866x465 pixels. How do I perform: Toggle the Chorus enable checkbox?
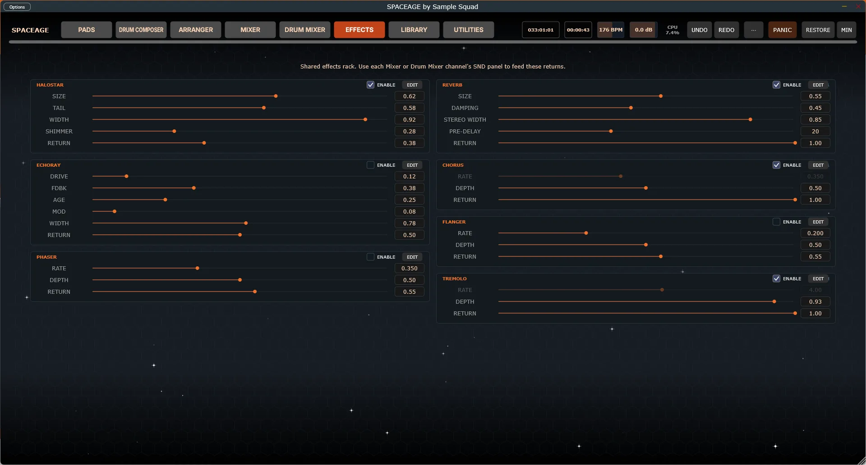776,165
